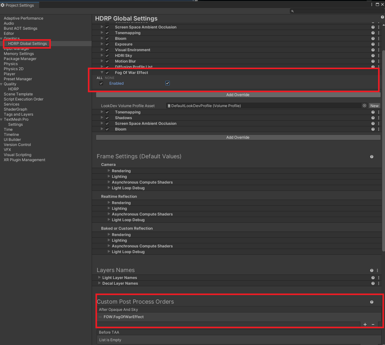This screenshot has height=345, width=385.
Task: Open help for Visual Environment override
Action: (373, 50)
